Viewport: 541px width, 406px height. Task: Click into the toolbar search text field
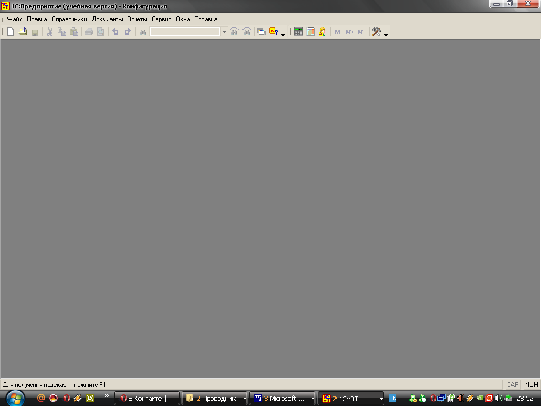(x=184, y=32)
